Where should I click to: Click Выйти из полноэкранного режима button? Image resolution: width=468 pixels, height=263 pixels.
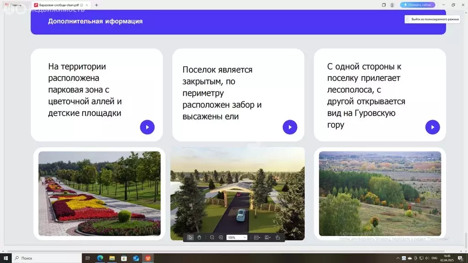pyautogui.click(x=432, y=19)
